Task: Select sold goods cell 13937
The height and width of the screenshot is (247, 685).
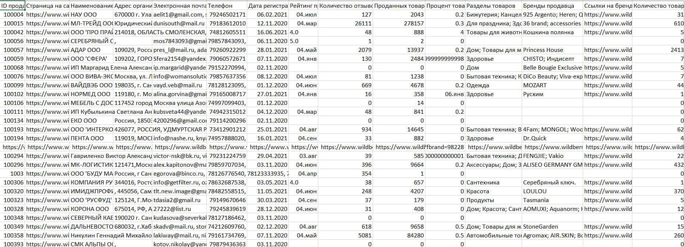Action: pyautogui.click(x=399, y=50)
